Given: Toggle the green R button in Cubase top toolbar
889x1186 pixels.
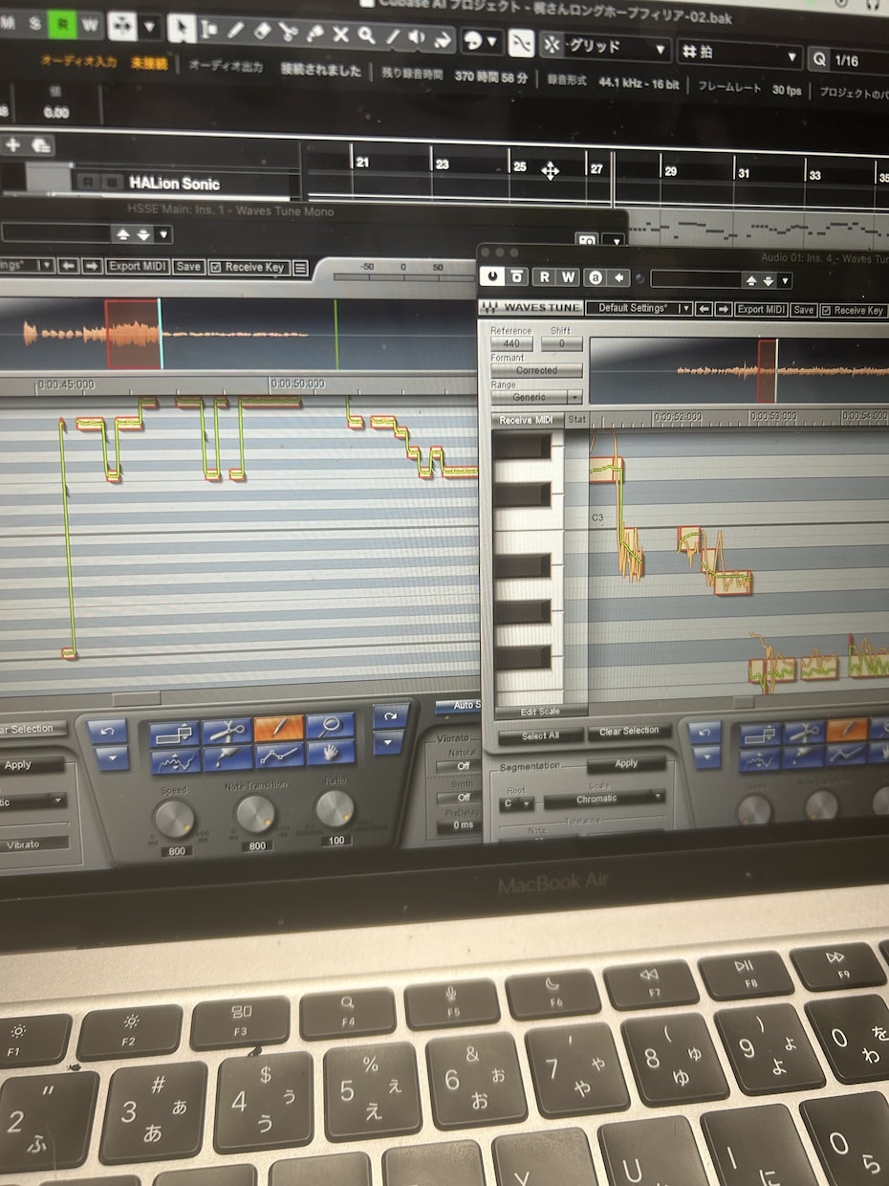Looking at the screenshot, I should pyautogui.click(x=63, y=23).
